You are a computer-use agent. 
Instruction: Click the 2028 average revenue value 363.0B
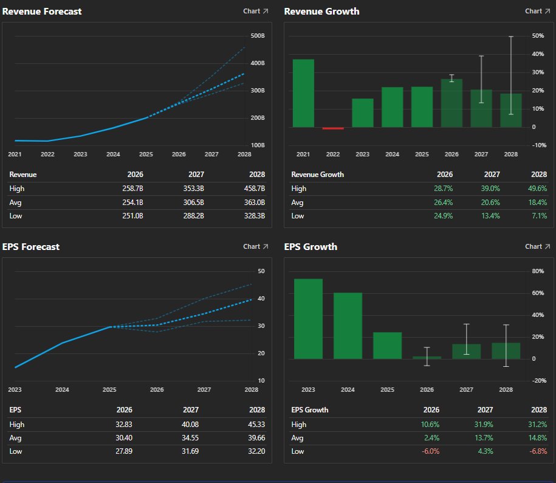point(255,203)
